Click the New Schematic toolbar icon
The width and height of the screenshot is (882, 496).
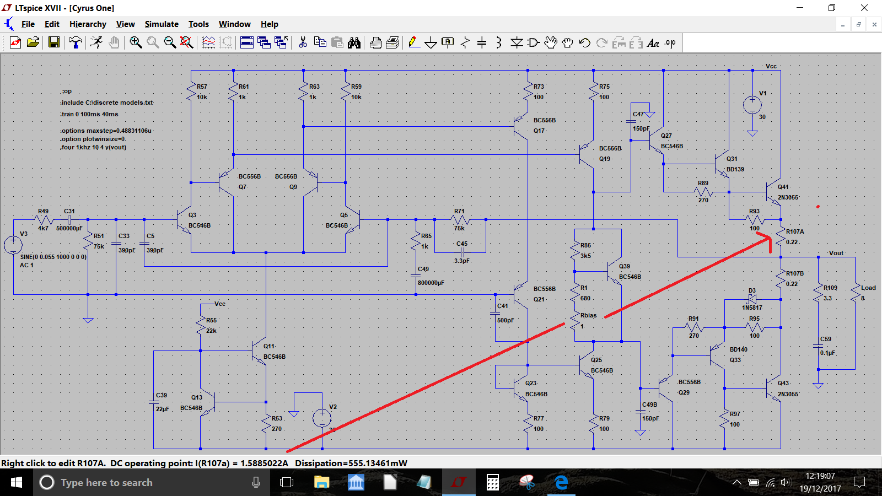coord(15,42)
